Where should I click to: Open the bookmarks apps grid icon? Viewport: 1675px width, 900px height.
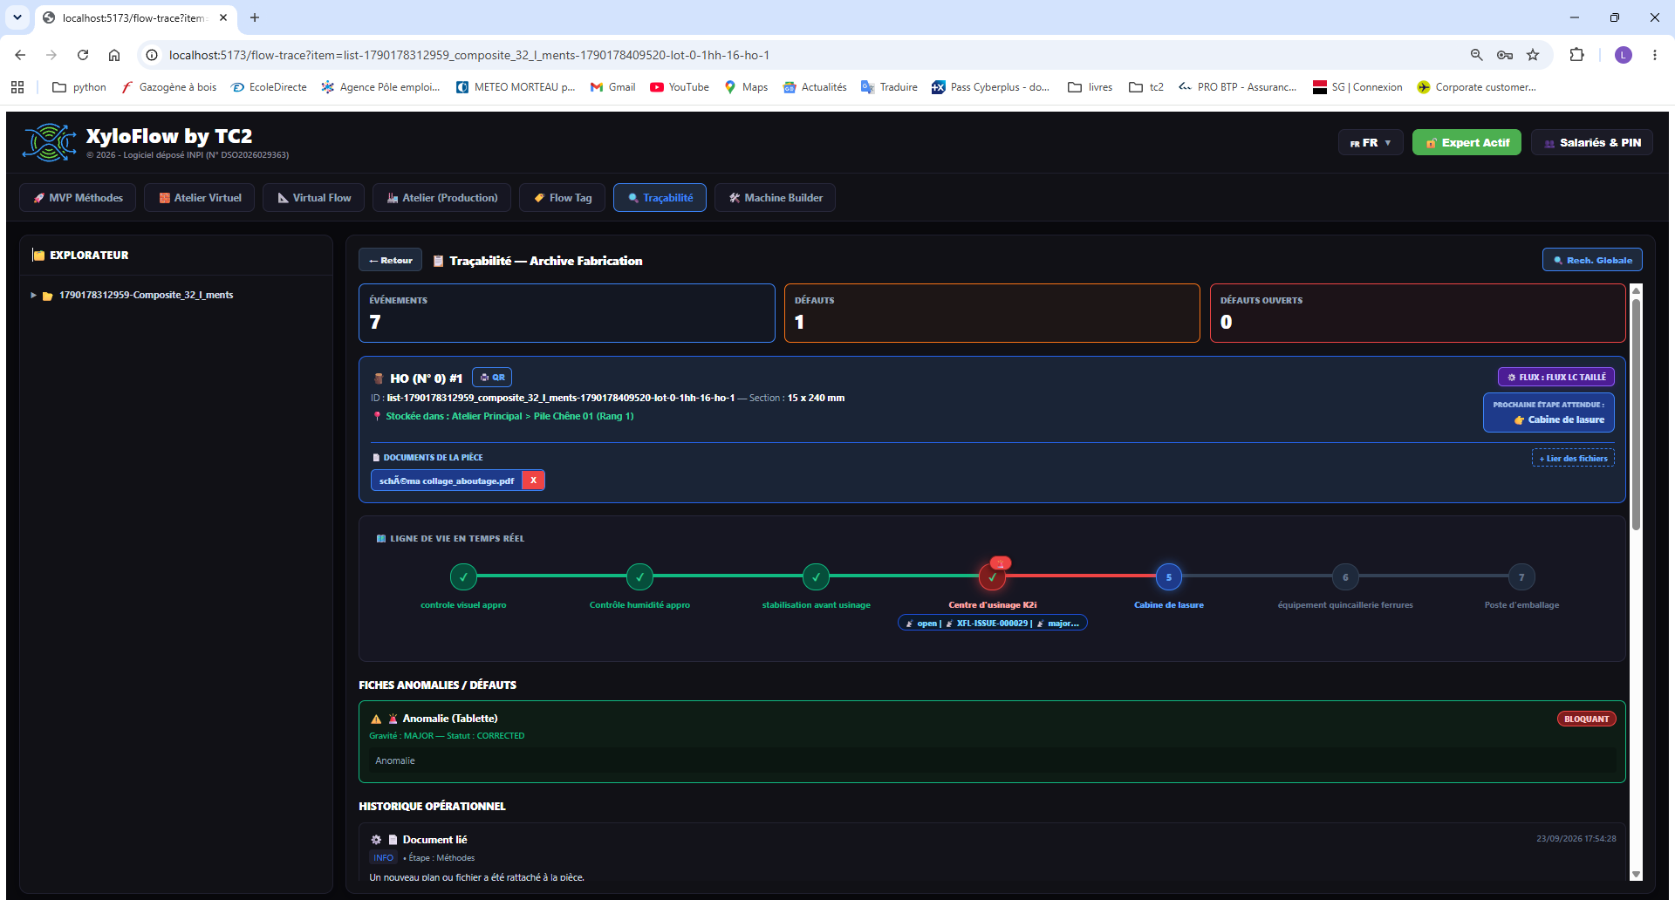click(x=17, y=87)
